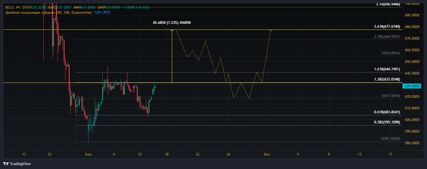The width and height of the screenshot is (427, 169).
Task: Click the Сен month label on time axis
Action: [x=88, y=155]
